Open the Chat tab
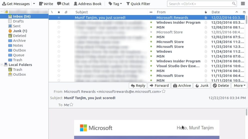The image size is (248, 139). tap(63, 4)
